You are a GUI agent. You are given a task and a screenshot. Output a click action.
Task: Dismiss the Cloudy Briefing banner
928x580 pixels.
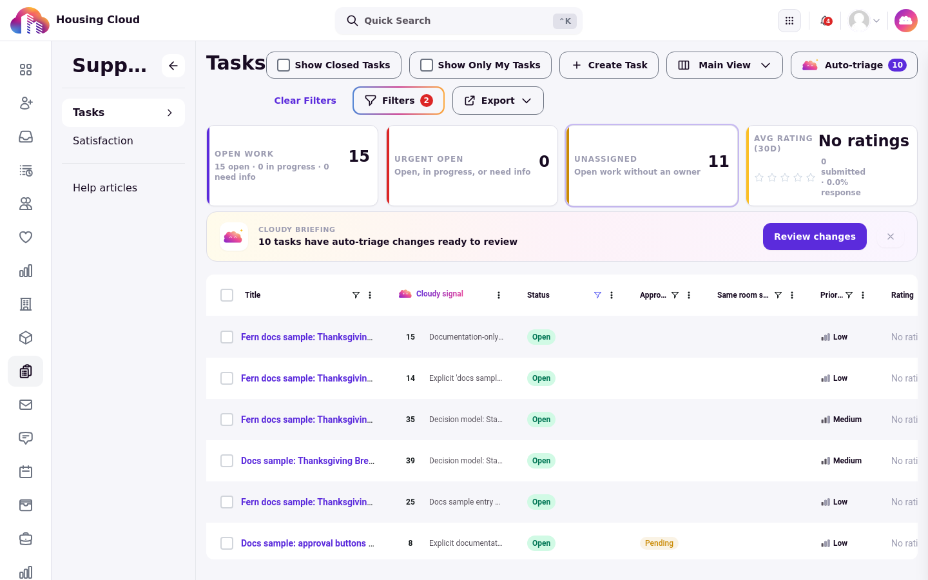click(x=891, y=237)
